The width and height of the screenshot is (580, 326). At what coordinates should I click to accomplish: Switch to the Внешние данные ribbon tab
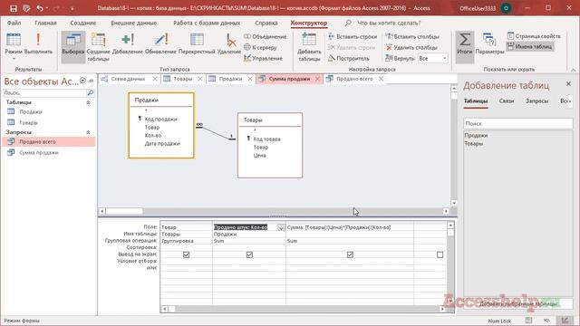tap(133, 23)
